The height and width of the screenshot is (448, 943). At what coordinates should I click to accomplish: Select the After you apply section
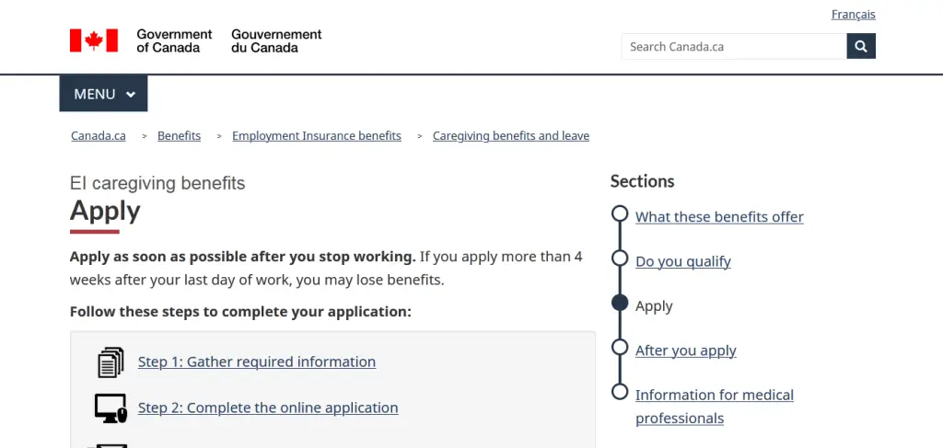point(686,350)
